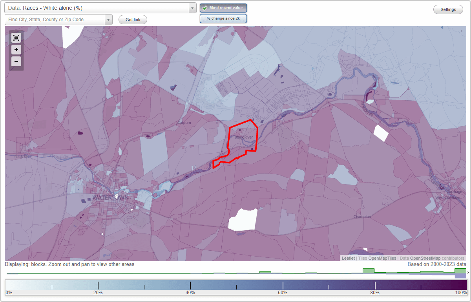Open the Settings button
The image size is (471, 302).
click(448, 10)
